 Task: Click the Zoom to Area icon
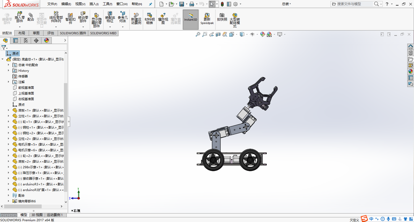(x=205, y=34)
